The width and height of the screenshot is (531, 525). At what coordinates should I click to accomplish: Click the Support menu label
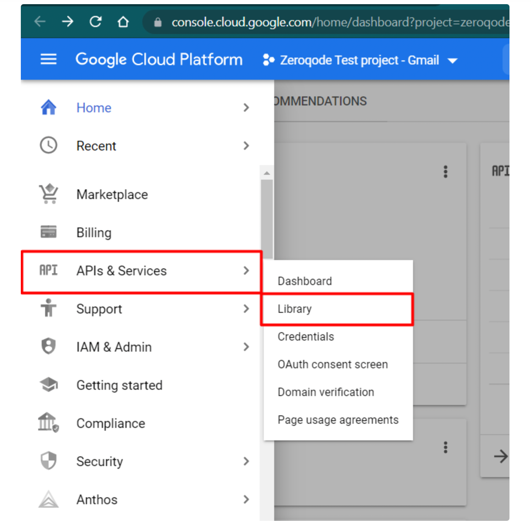click(99, 309)
